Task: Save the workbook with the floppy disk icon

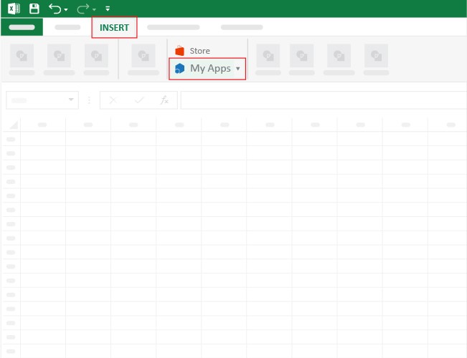Action: coord(34,9)
